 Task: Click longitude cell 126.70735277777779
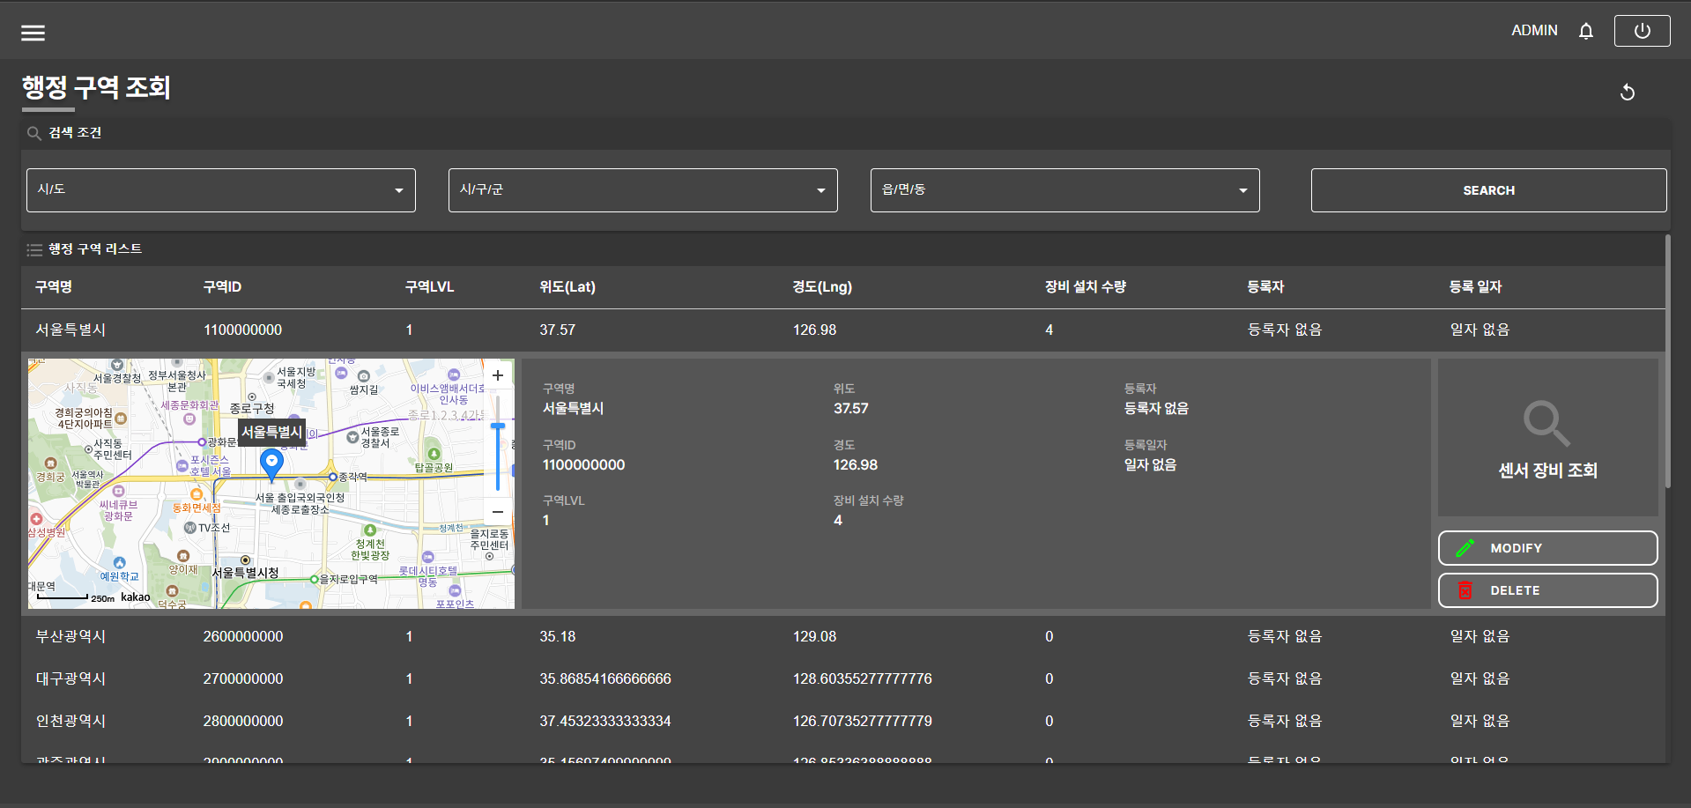tap(863, 722)
